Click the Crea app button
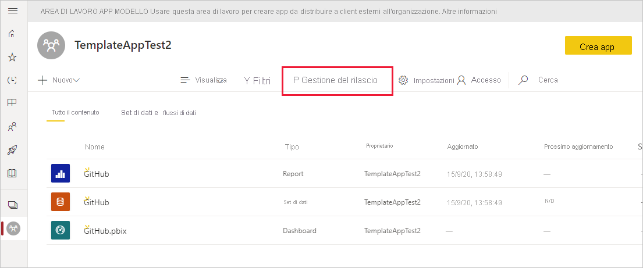The width and height of the screenshot is (643, 268). click(598, 45)
